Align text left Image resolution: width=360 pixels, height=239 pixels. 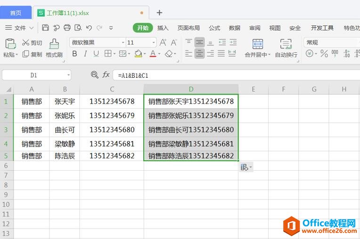click(x=188, y=53)
